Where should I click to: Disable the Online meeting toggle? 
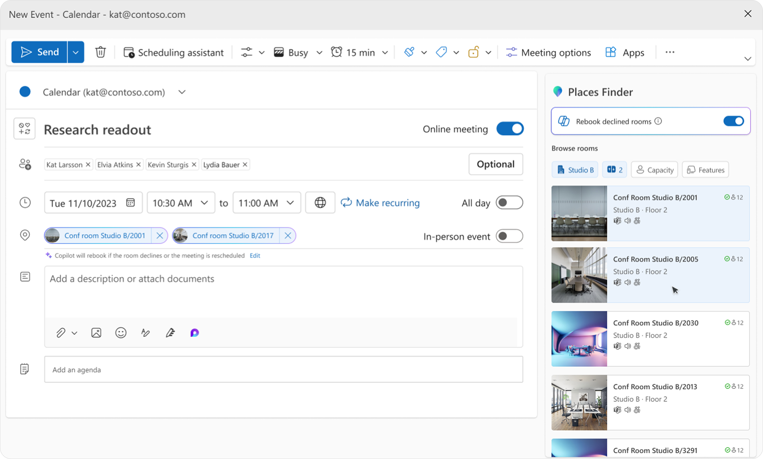(x=510, y=129)
